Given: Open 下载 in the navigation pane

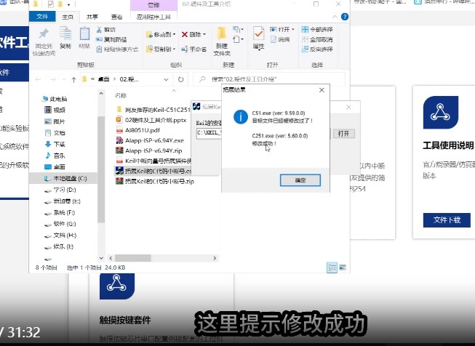Looking at the screenshot, I should (55, 144).
